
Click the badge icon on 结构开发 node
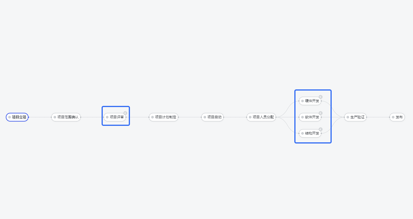pos(320,129)
